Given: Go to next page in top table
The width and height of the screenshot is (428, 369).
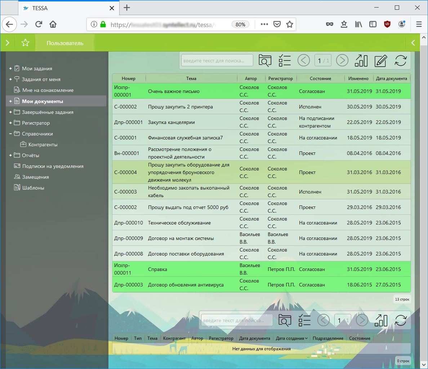Looking at the screenshot, I should (342, 61).
